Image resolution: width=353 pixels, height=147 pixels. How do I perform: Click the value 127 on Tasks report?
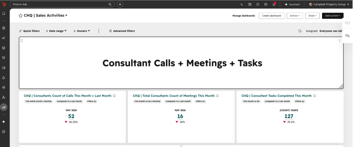tap(289, 116)
